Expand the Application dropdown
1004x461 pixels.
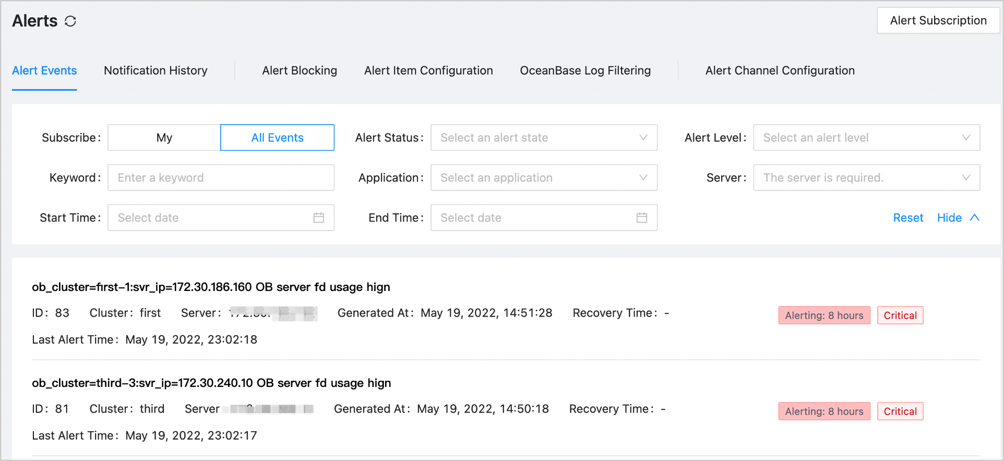(543, 178)
